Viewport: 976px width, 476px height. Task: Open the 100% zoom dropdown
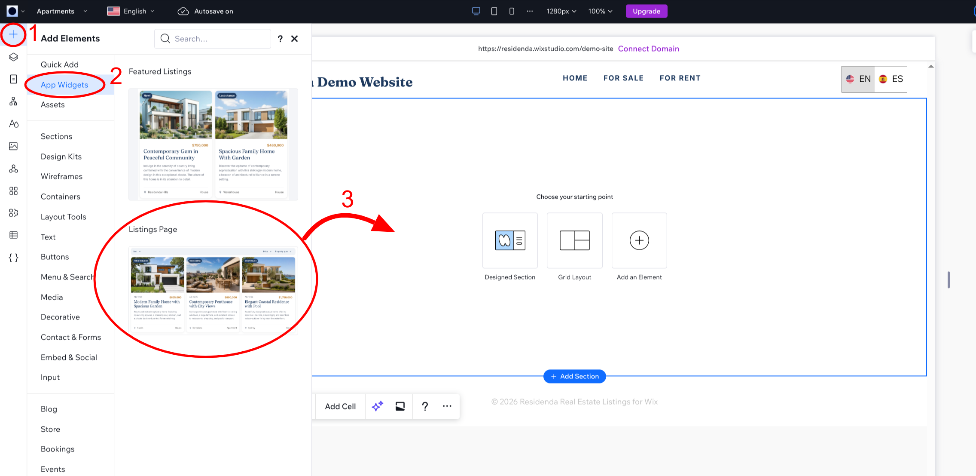click(600, 11)
